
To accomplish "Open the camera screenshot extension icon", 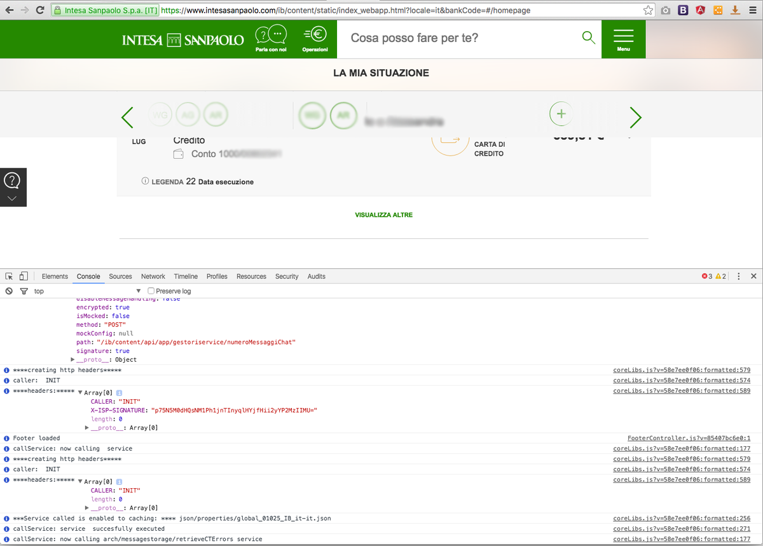I will coord(666,10).
